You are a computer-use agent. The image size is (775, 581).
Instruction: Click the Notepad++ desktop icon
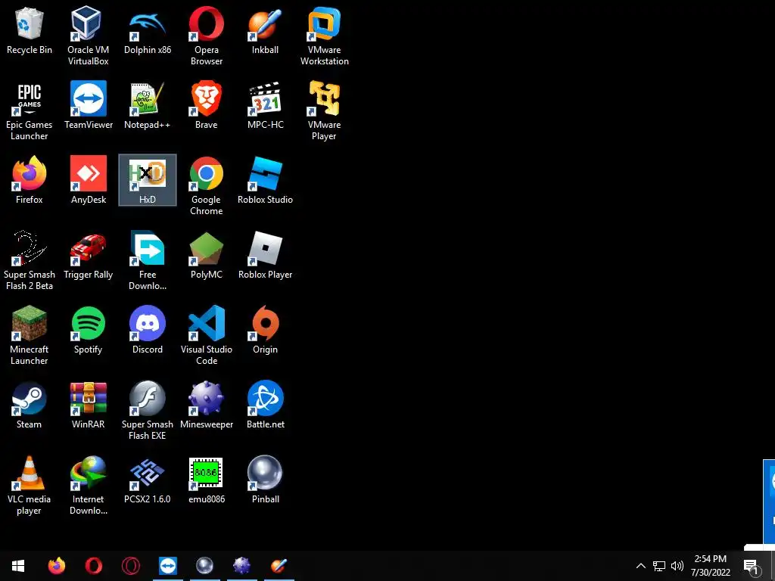[x=148, y=106]
